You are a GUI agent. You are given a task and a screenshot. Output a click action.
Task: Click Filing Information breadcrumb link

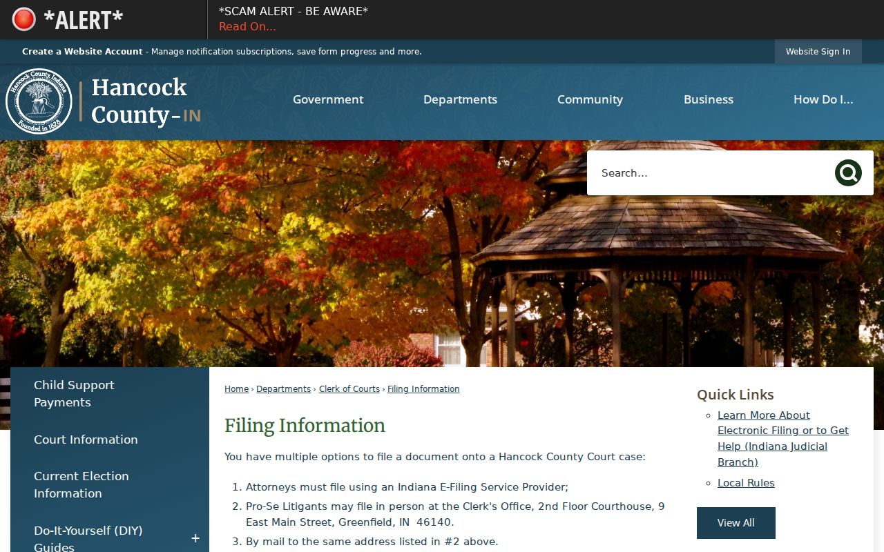coord(423,389)
